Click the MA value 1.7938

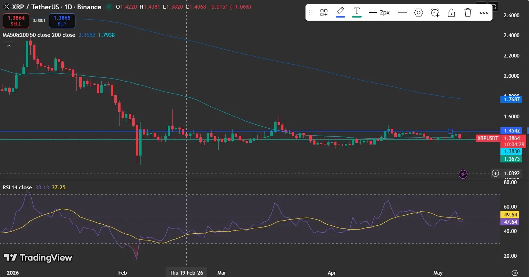point(106,35)
